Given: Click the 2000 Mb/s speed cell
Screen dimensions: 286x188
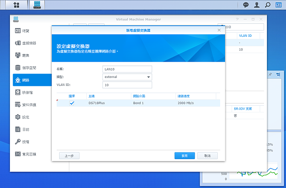Looking at the screenshot, I should coord(186,103).
